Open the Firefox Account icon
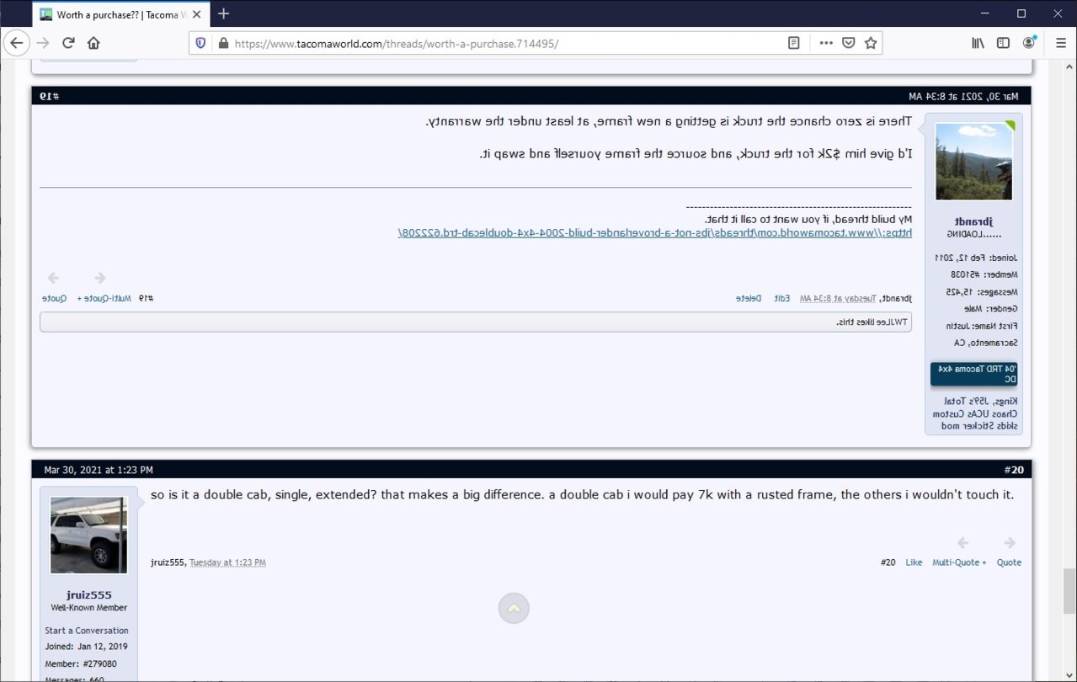The width and height of the screenshot is (1077, 682). click(x=1029, y=43)
